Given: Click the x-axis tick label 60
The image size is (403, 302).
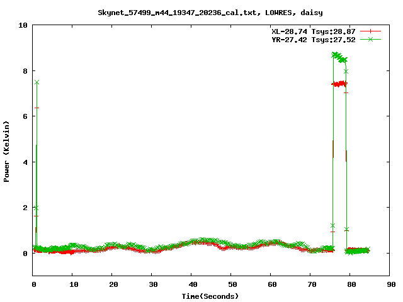Looking at the screenshot, I should coord(272,284).
